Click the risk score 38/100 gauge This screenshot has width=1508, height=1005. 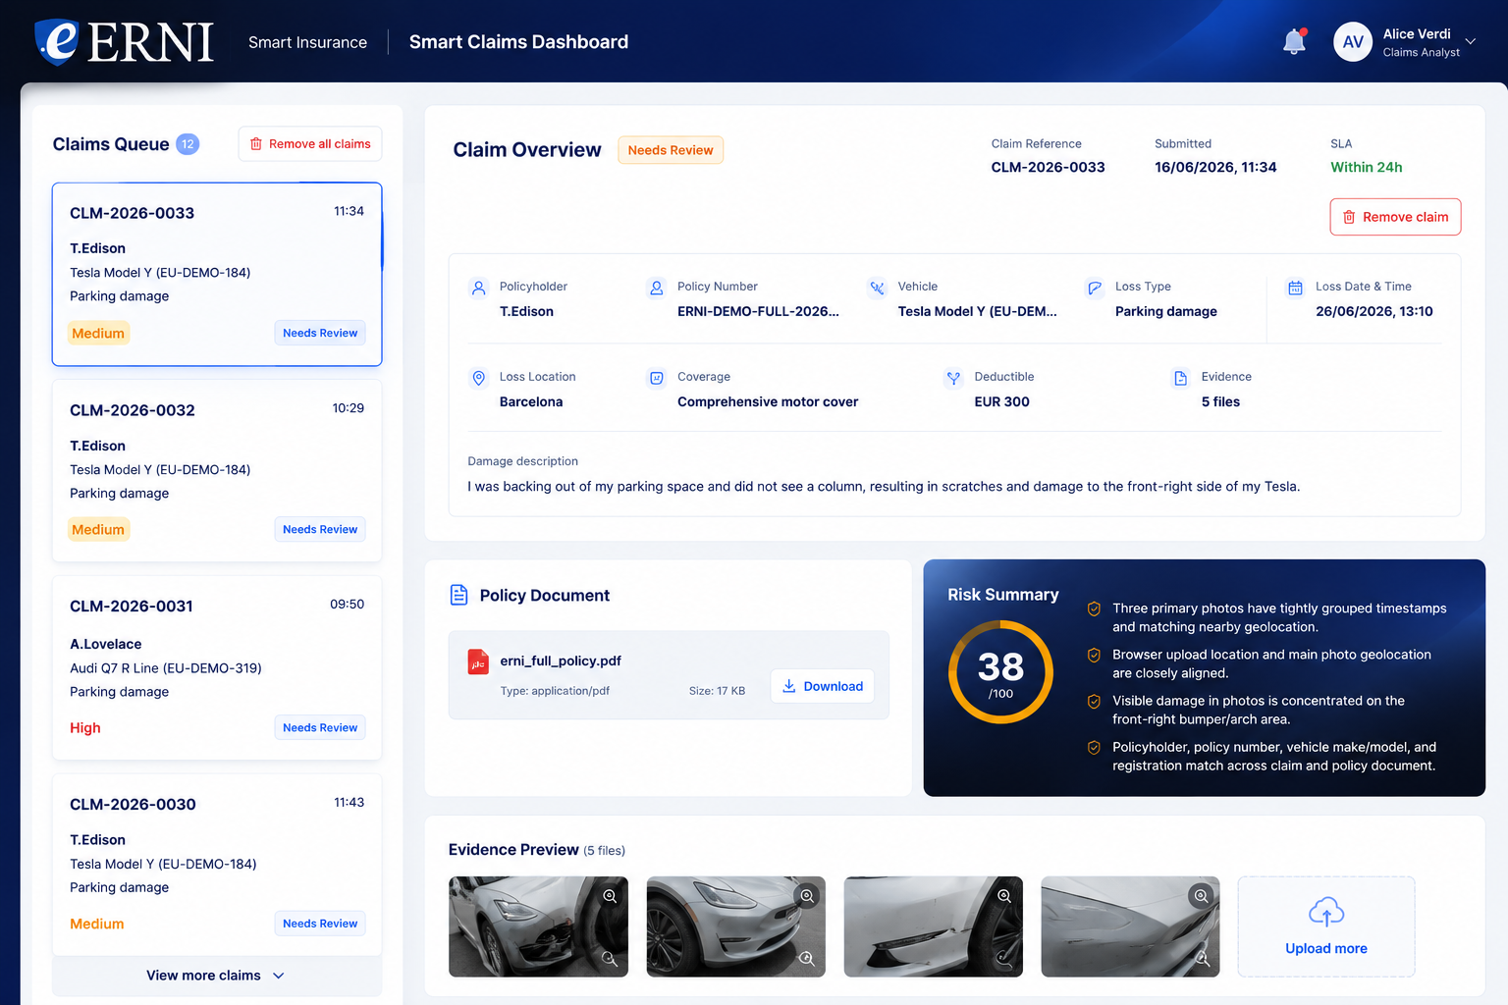1000,672
